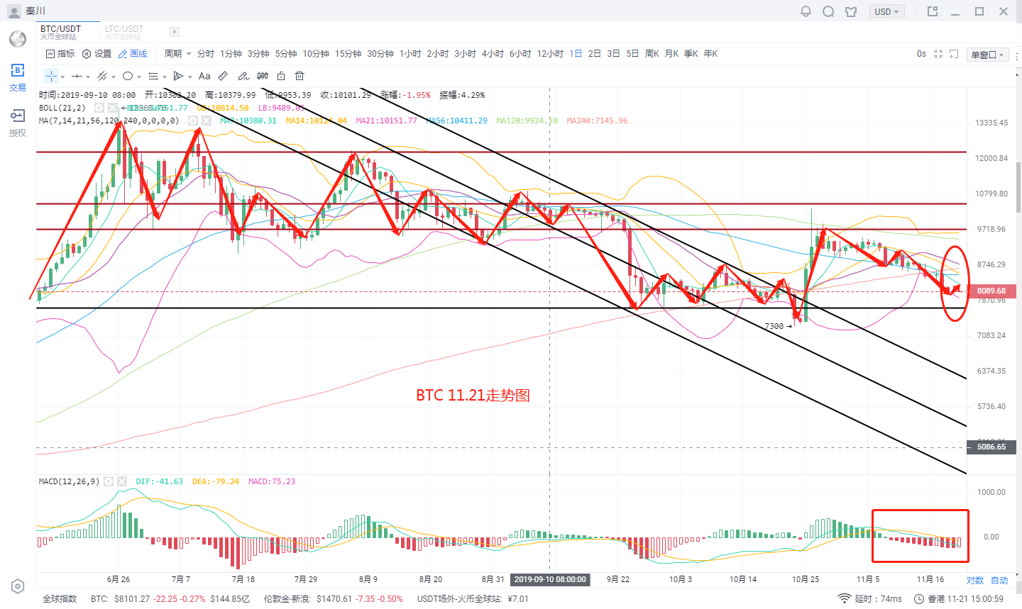Open the 交易 trading sidebar icon
1022x609 pixels.
[x=18, y=77]
